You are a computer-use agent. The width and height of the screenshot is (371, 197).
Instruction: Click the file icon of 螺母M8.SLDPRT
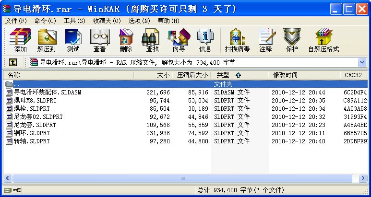[9, 100]
